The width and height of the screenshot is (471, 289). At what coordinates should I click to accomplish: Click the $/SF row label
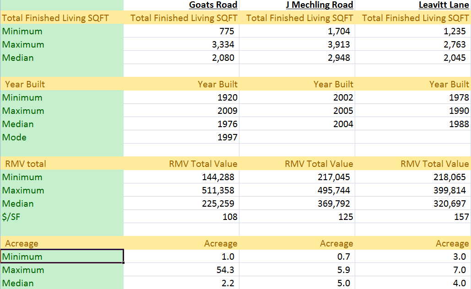pos(11,217)
